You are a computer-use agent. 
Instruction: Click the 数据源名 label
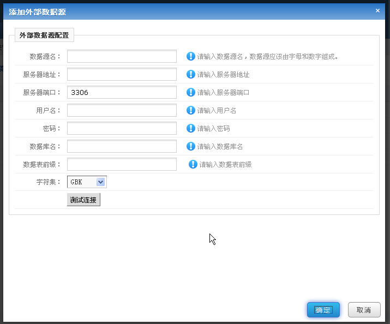(45, 56)
